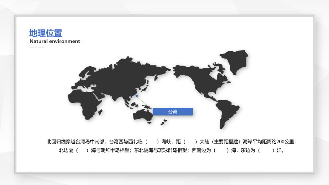
Task: Select the 地理位置 heading
Action: pos(46,33)
